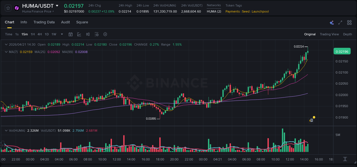
Task: Toggle the favorite star for HUMA/USDT
Action: coord(8,8)
